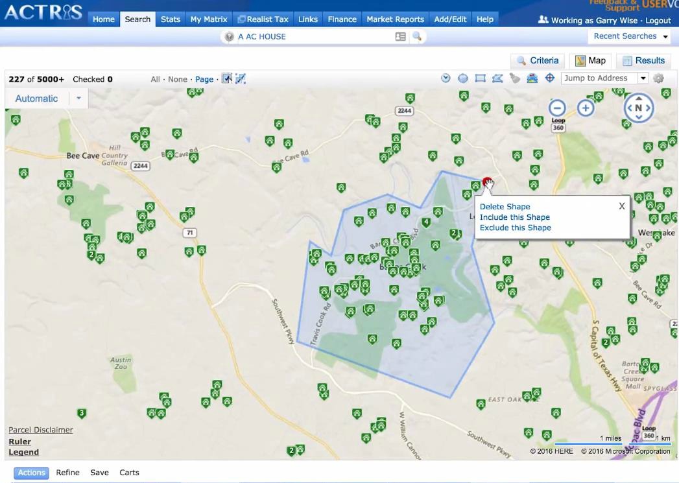This screenshot has width=679, height=483.
Task: Open the Jump to Address dropdown
Action: [x=643, y=78]
